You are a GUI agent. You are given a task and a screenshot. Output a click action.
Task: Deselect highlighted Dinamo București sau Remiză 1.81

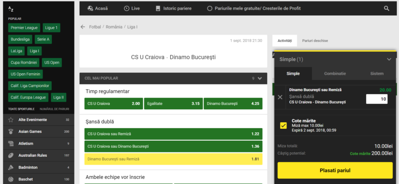(x=173, y=159)
